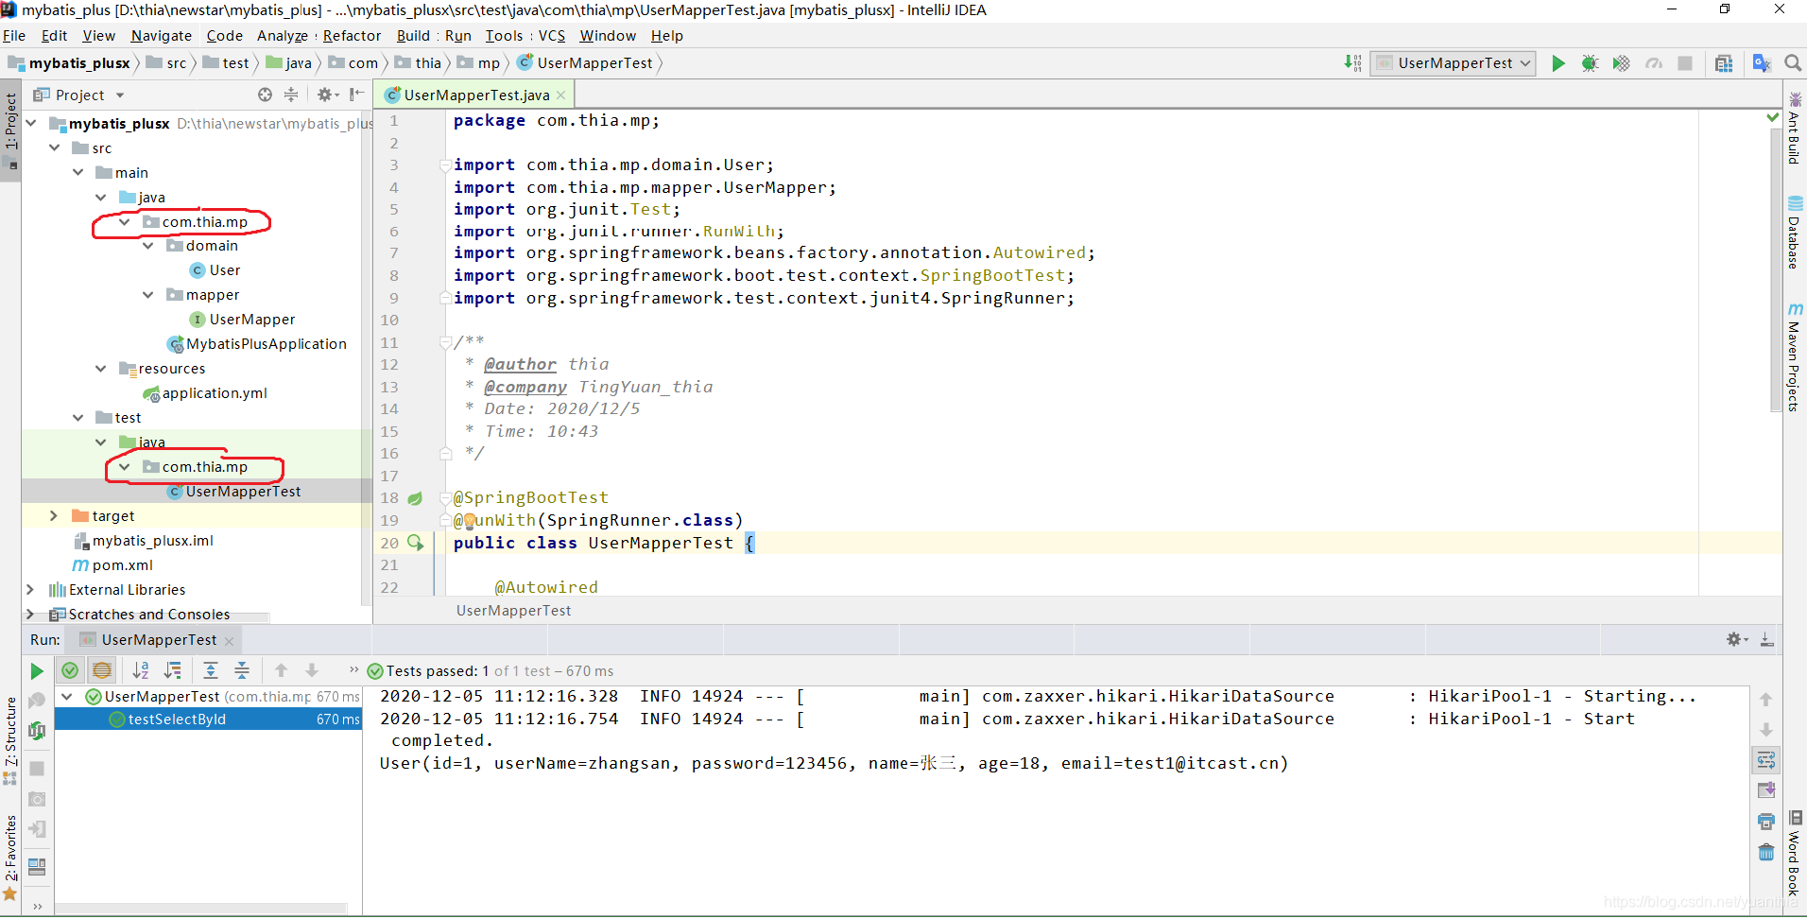Collapse the src folder
The width and height of the screenshot is (1807, 919).
pyautogui.click(x=54, y=148)
